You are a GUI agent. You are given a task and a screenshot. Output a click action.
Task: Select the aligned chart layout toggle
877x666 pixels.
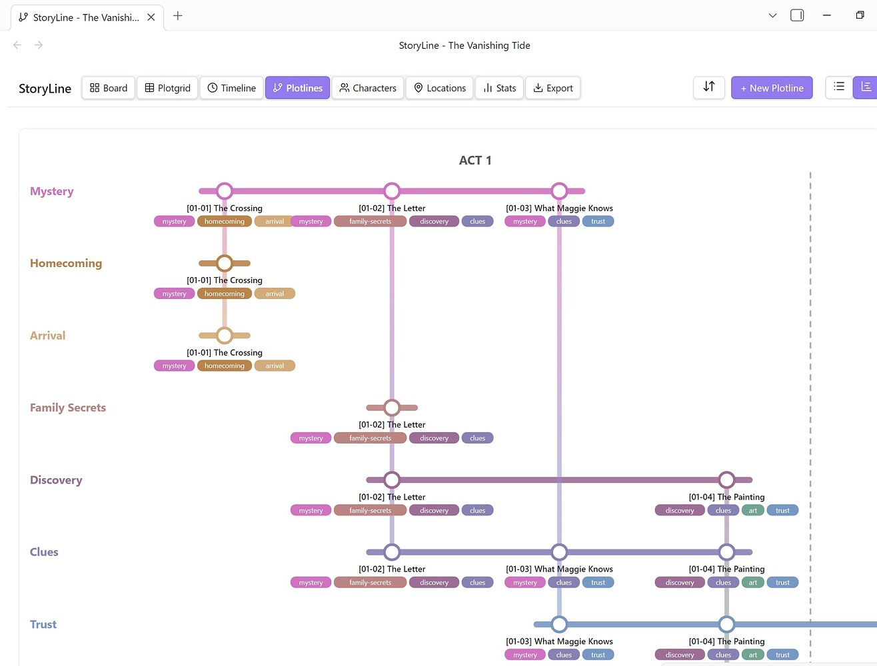866,87
